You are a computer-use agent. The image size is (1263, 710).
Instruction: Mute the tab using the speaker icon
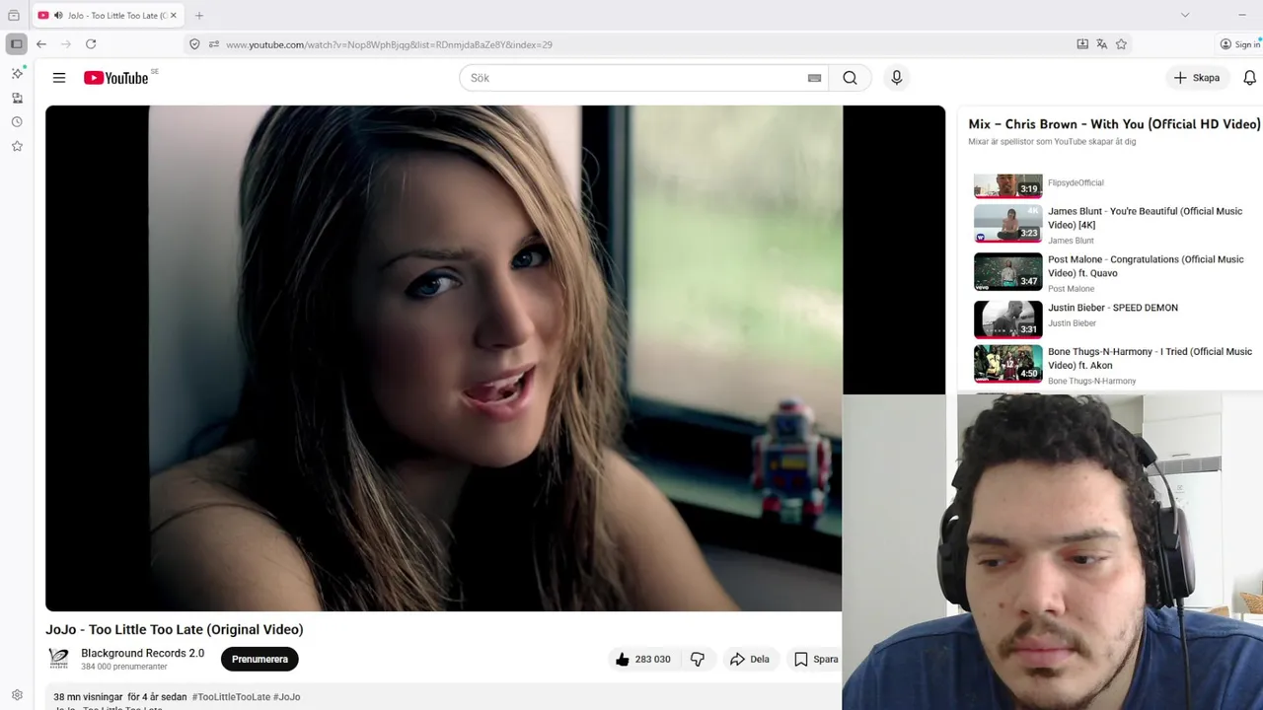pos(58,16)
